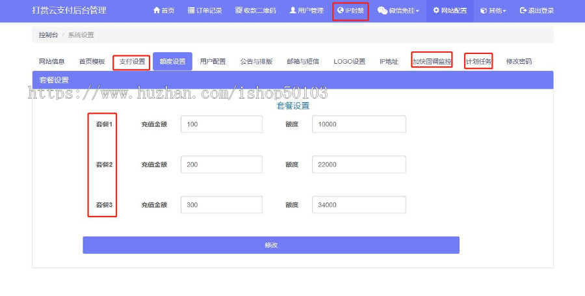The width and height of the screenshot is (585, 296).
Task: Click the 系统设置 breadcrumb text
Action: pos(81,35)
